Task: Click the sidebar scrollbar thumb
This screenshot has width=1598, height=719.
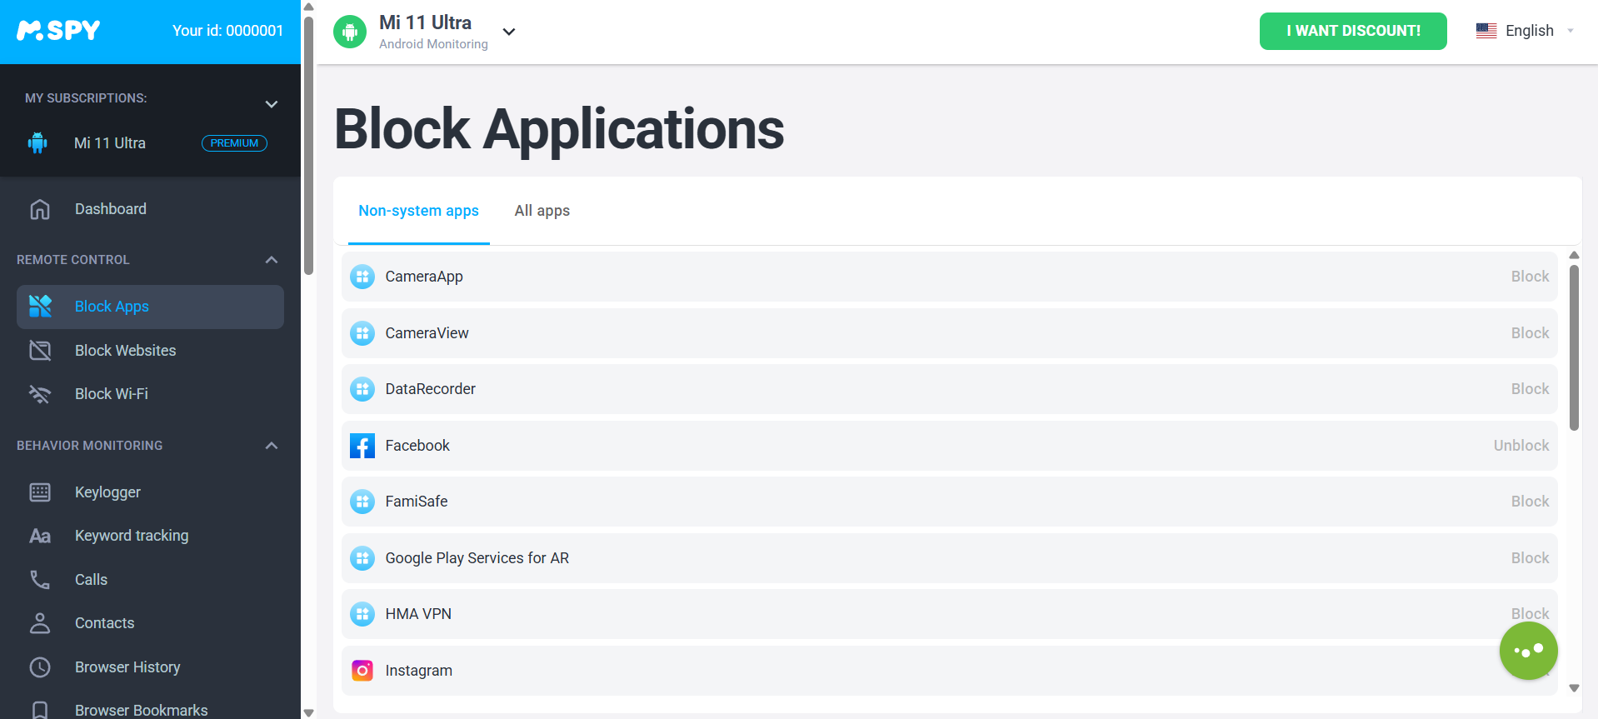Action: [308, 146]
